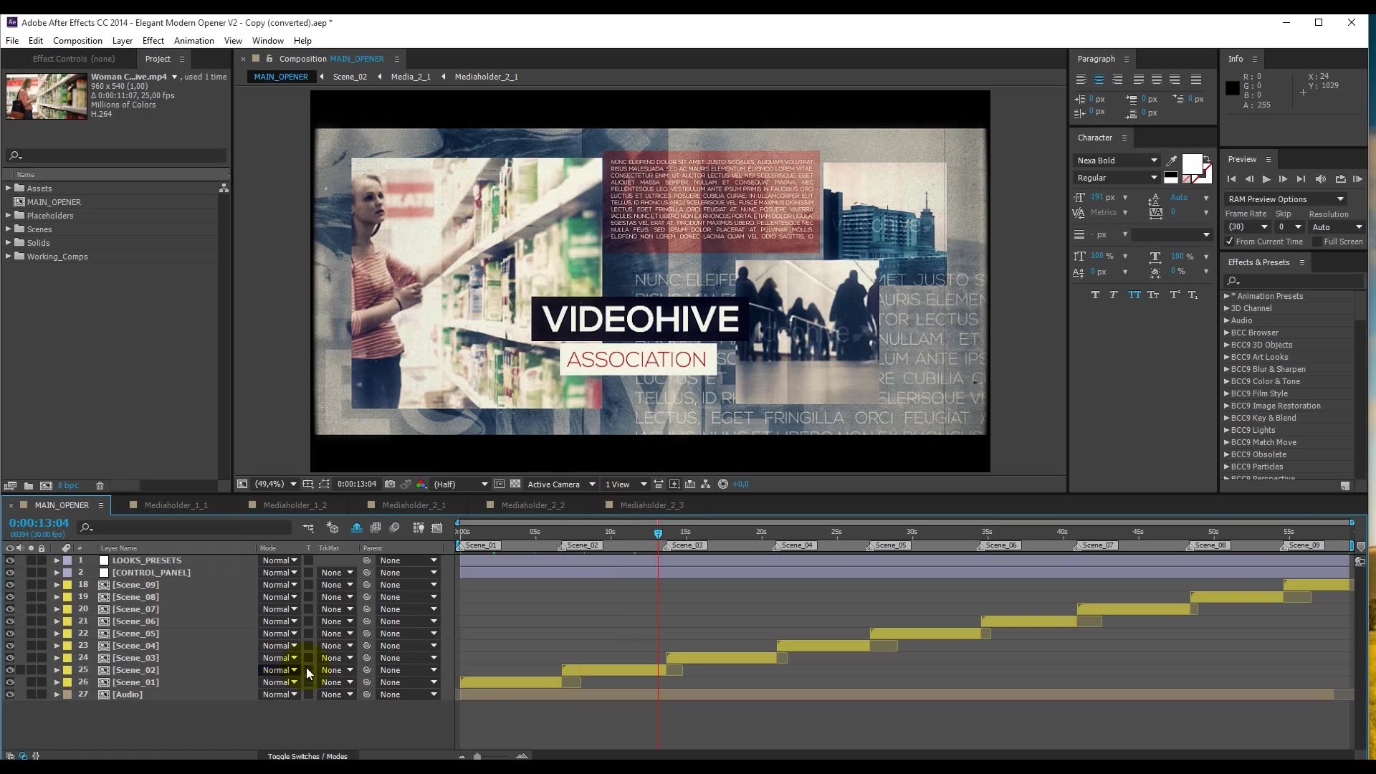The height and width of the screenshot is (774, 1376).
Task: Click the Effect menu in menu bar
Action: pos(153,41)
